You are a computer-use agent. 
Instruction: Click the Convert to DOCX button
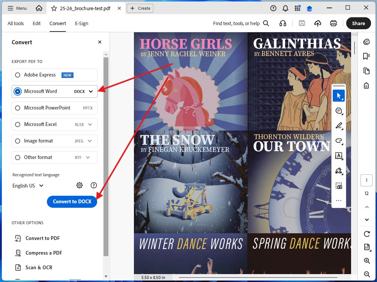tap(72, 201)
